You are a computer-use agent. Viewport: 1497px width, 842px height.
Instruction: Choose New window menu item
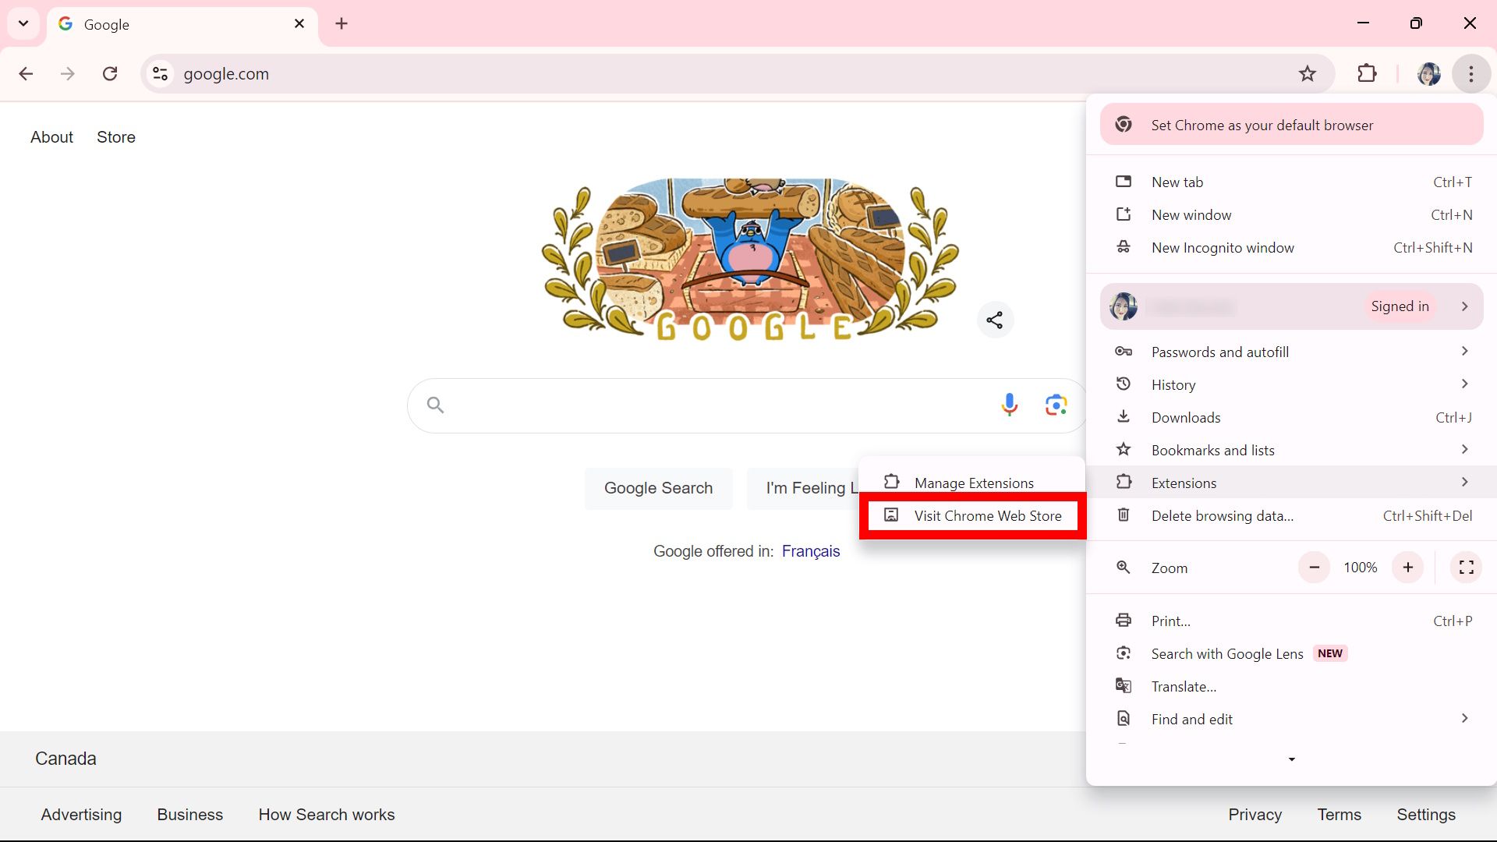pos(1291,214)
